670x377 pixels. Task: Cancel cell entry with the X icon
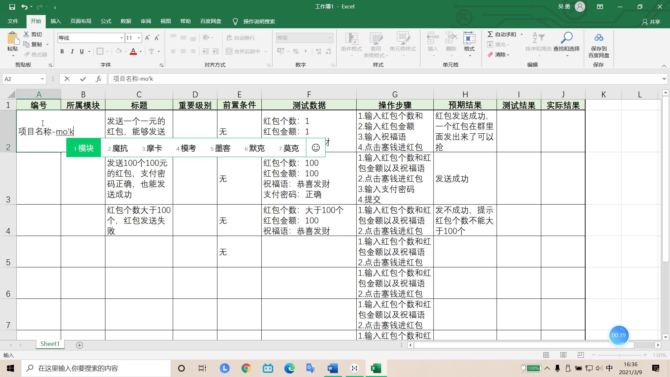67,79
